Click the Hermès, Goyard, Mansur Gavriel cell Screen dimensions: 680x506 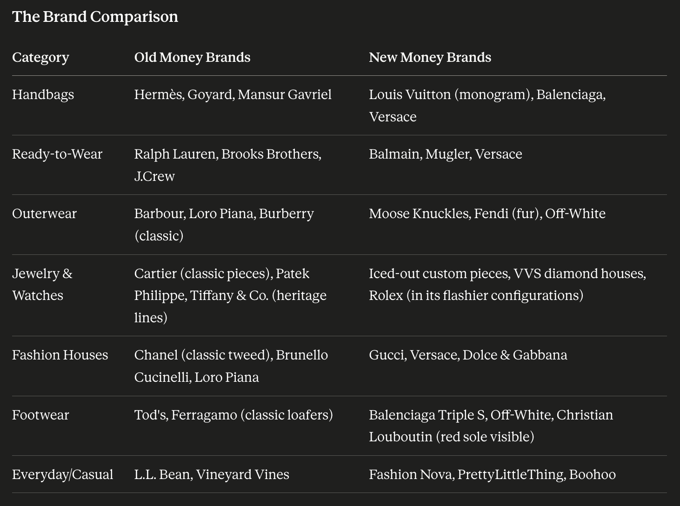coord(233,94)
